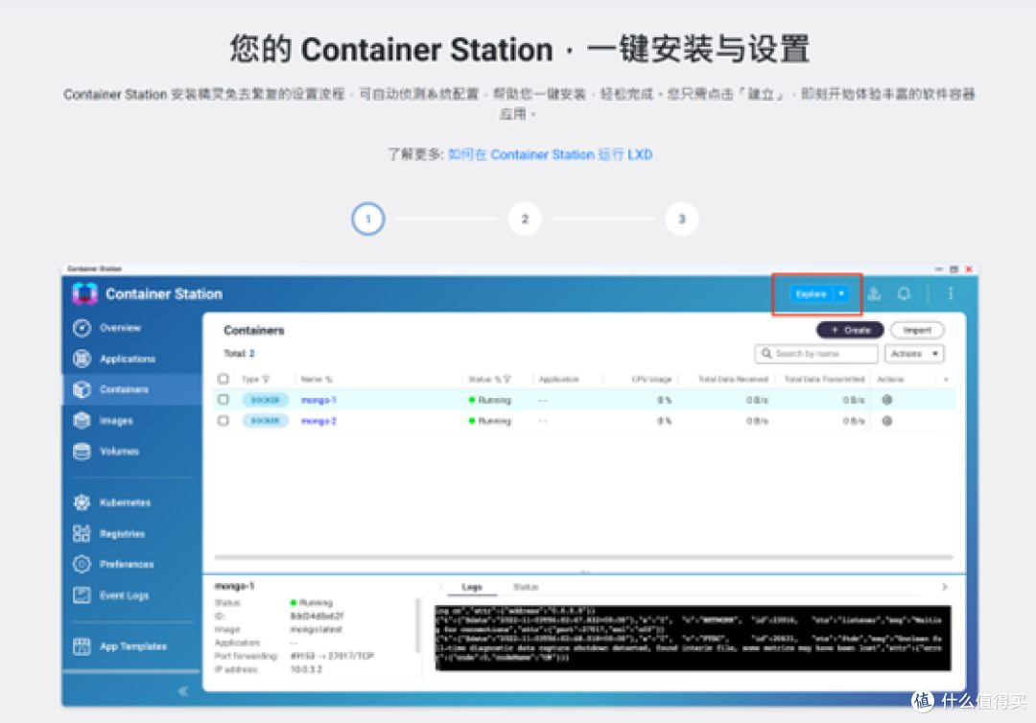
Task: Click the Running status of mongo-2 row
Action: (x=489, y=421)
